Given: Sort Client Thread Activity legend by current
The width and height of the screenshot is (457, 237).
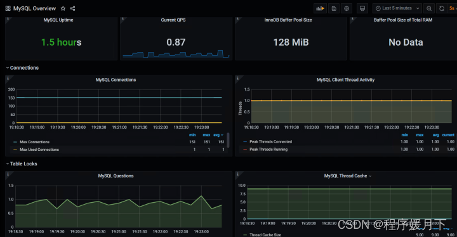Looking at the screenshot, I should tap(448, 135).
